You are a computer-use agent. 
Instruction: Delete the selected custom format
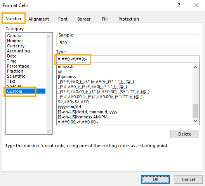[184, 134]
